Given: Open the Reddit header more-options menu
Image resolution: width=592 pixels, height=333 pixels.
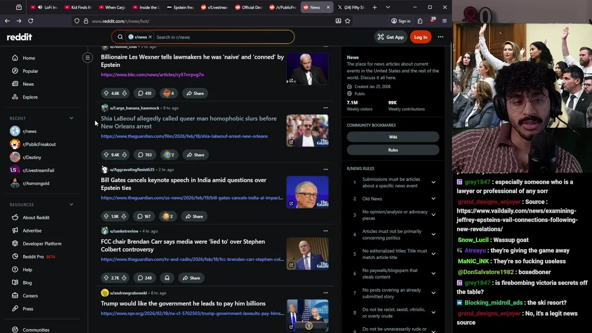Looking at the screenshot, I should coord(440,37).
